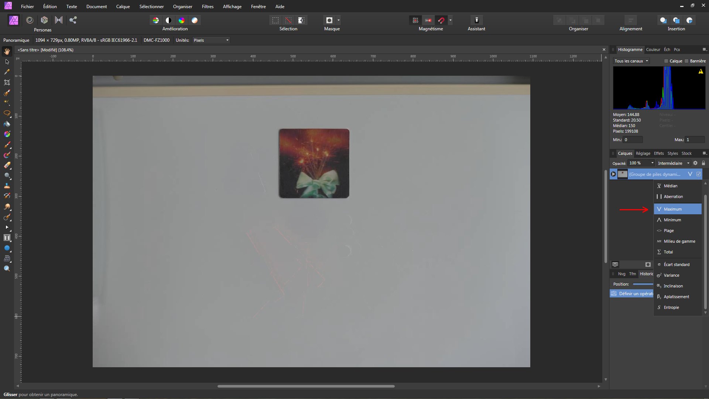The height and width of the screenshot is (399, 709).
Task: Select the Zoom tool magnifier icon
Action: [x=7, y=269]
